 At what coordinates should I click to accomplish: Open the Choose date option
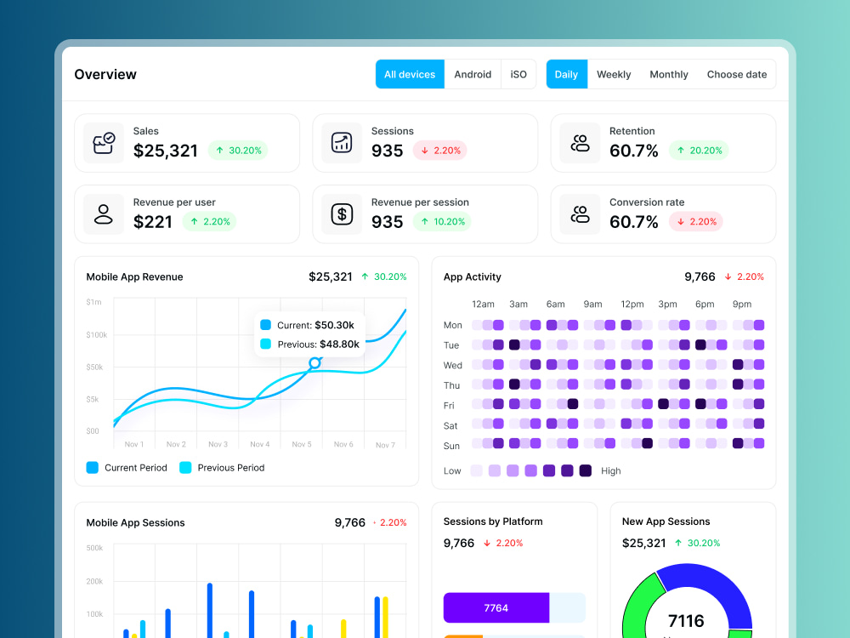pos(737,74)
